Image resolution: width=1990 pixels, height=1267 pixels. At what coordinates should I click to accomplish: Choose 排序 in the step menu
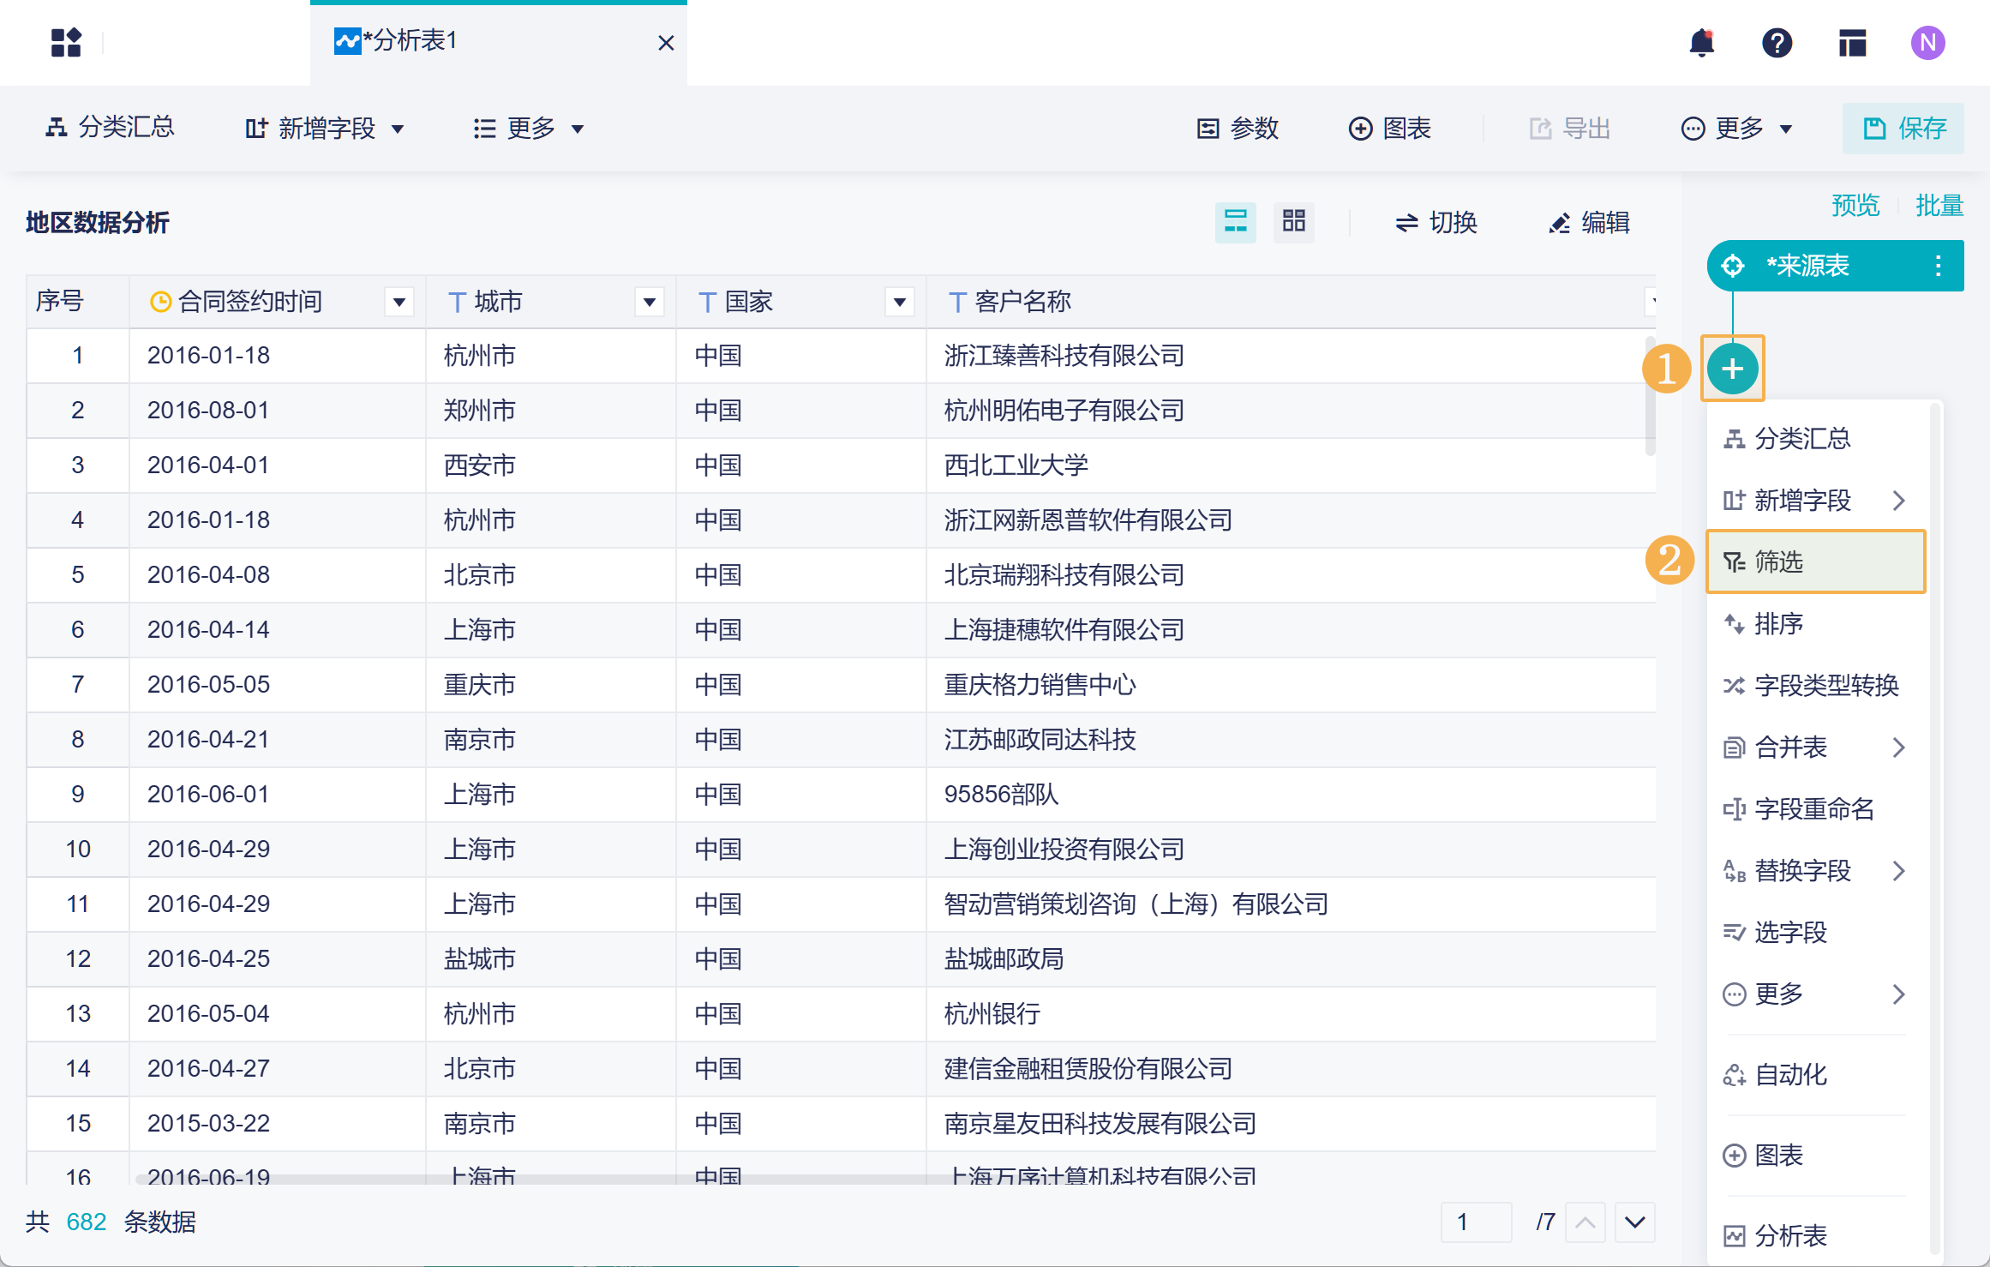[1778, 623]
